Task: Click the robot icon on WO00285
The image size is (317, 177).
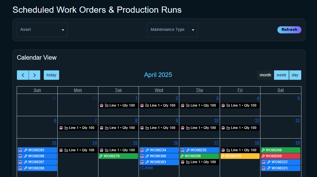Action: pos(20,150)
